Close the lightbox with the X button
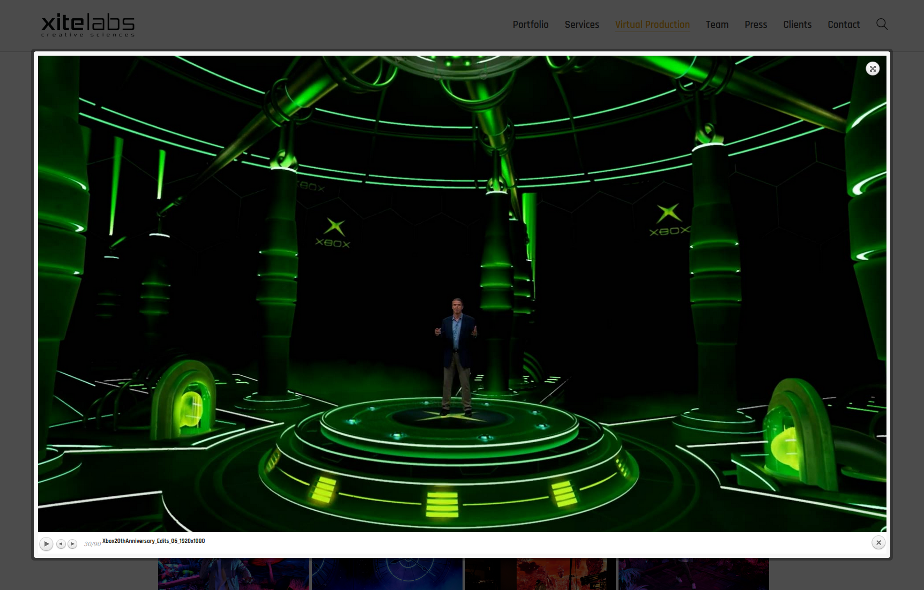 tap(878, 542)
